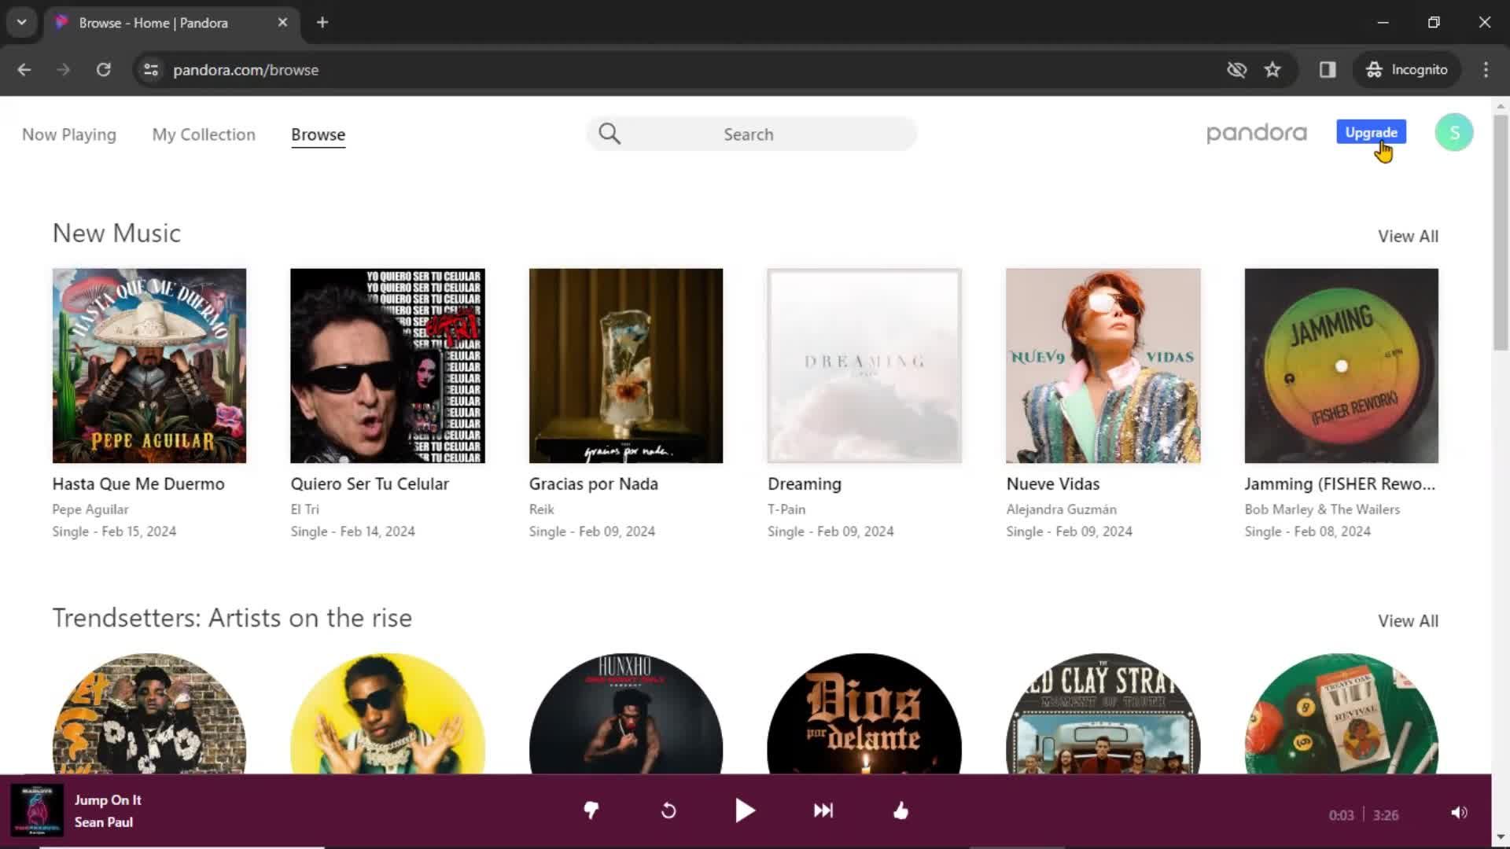Click the skip/fast-forward track icon
The width and height of the screenshot is (1510, 849).
pos(823,810)
